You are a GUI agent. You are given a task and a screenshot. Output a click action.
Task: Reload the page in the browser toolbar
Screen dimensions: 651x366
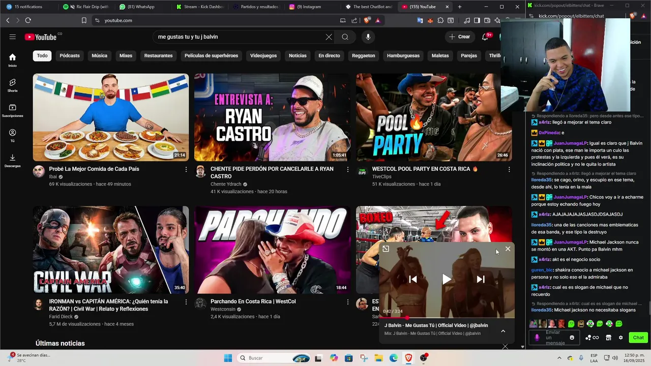click(28, 20)
